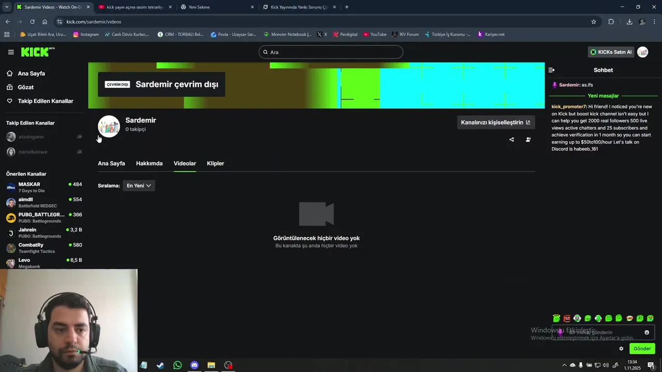Open the hamburger sidebar menu

(x=11, y=52)
